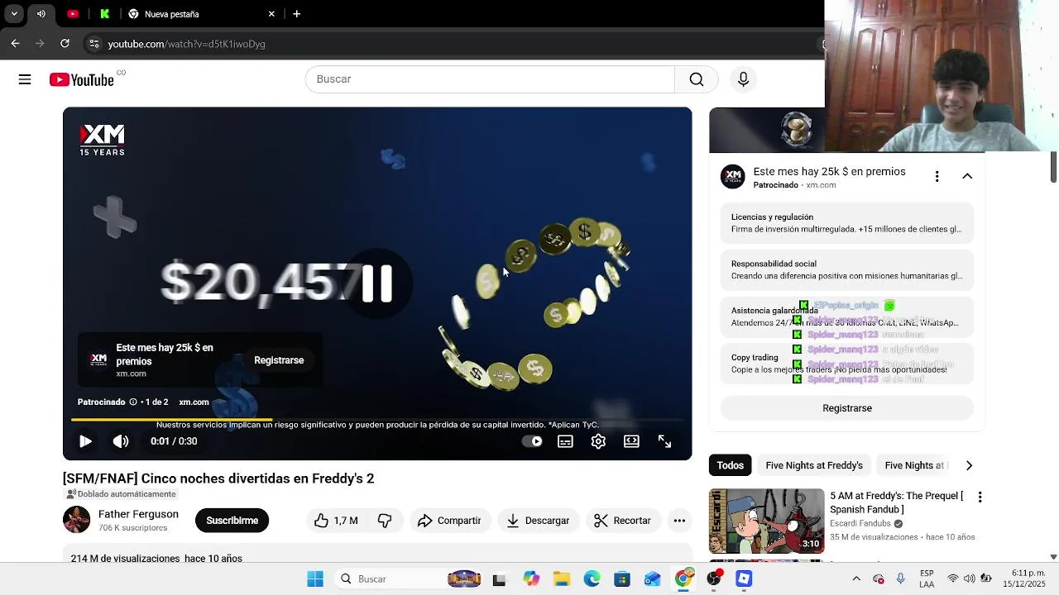Show more filter chips with the arrow
Viewport: 1059px width, 595px height.
969,465
